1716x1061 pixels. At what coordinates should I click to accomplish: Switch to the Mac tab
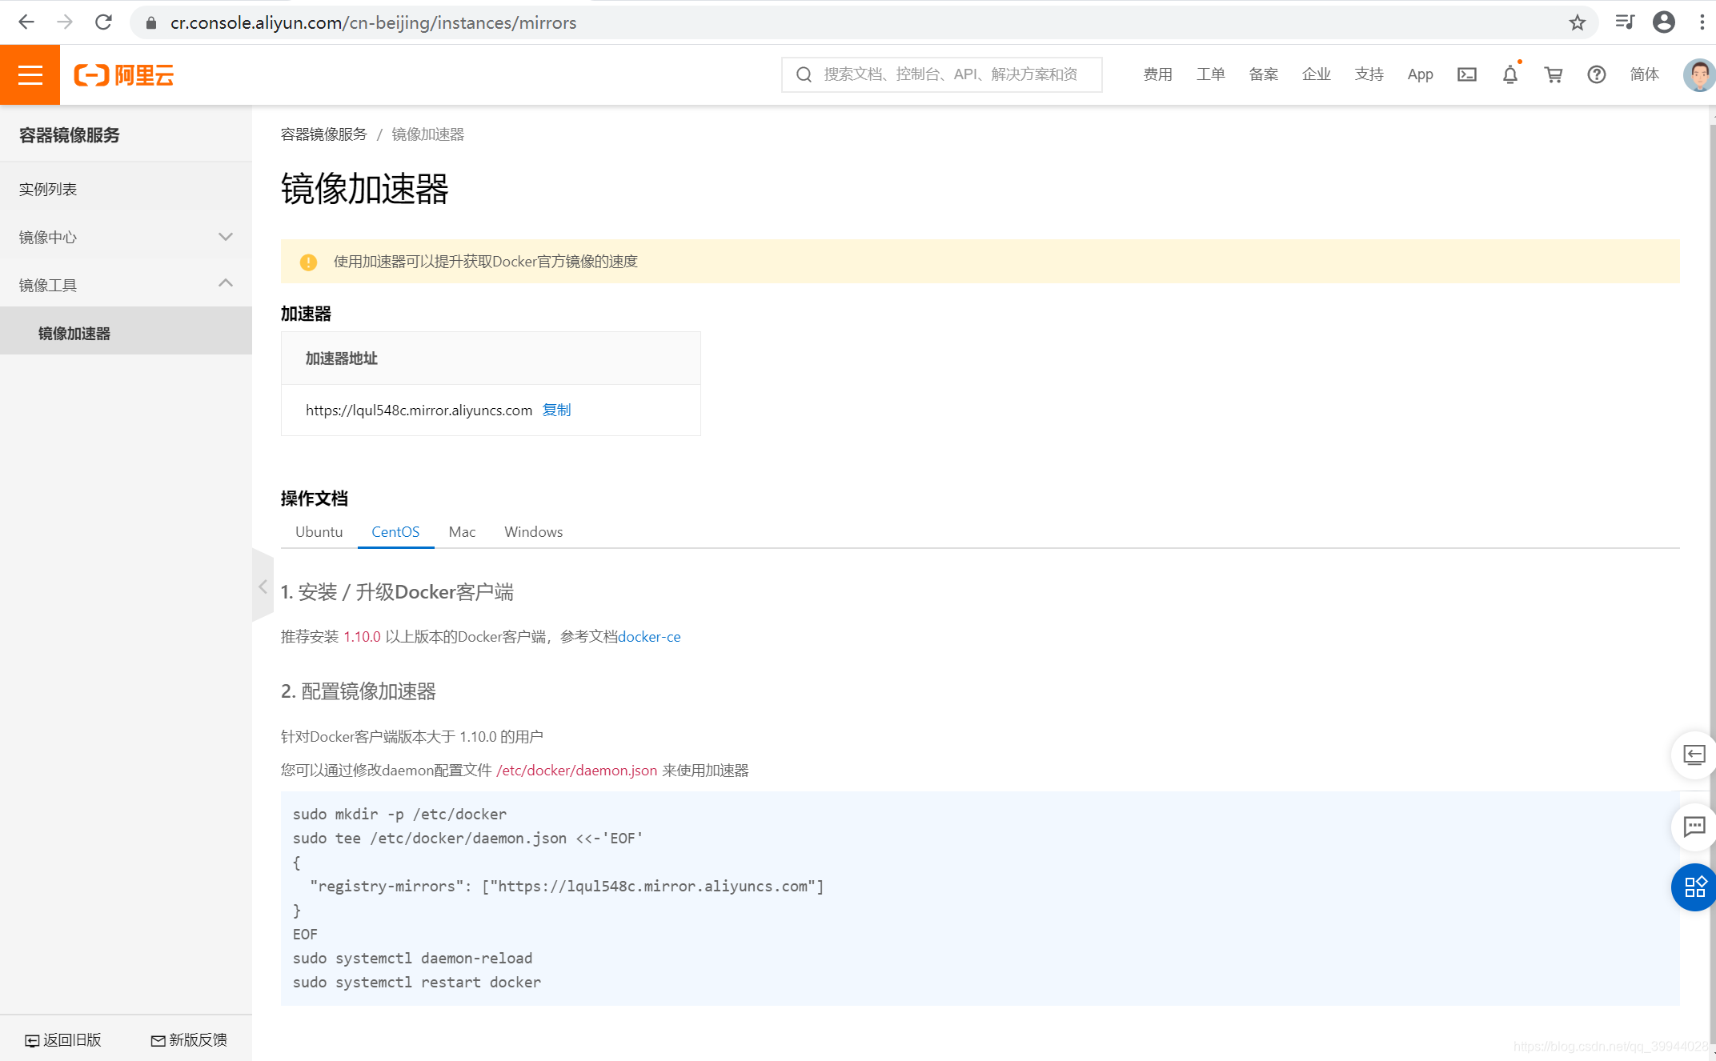[462, 531]
